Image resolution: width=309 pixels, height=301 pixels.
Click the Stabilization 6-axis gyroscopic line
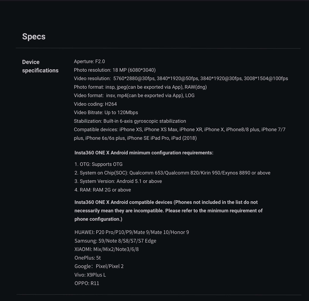[x=130, y=121]
